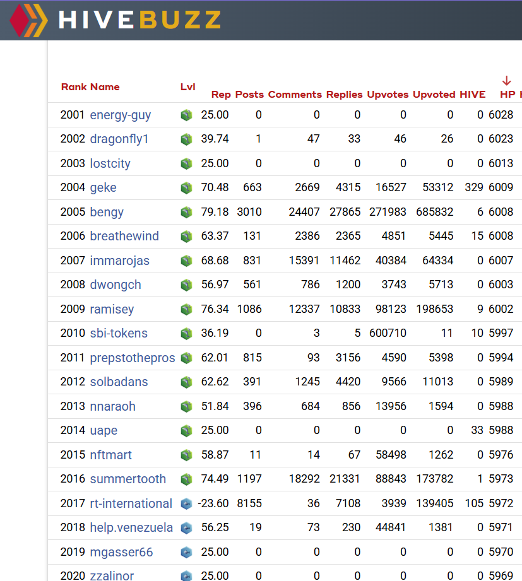Sort table by Comments column
The image size is (522, 581).
point(295,95)
